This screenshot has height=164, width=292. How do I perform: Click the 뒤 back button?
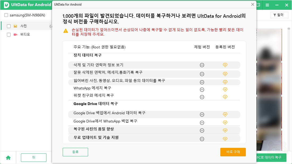pos(34,157)
